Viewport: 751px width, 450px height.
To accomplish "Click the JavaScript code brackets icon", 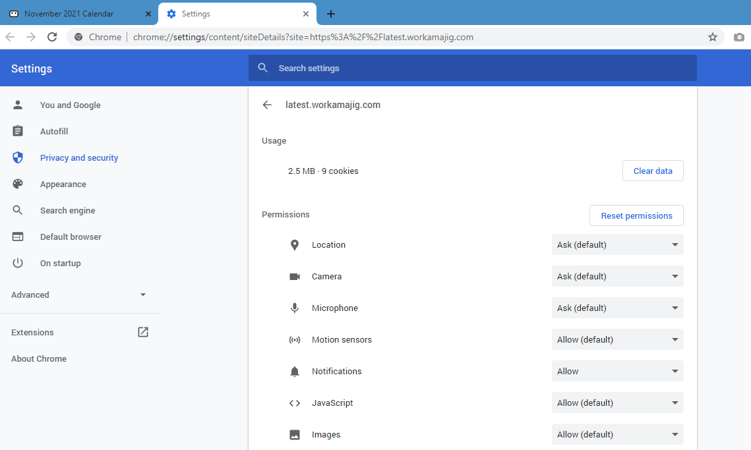I will pyautogui.click(x=295, y=403).
